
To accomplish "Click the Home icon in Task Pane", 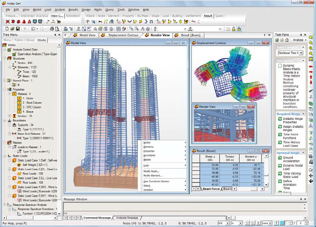I will pyautogui.click(x=287, y=40).
